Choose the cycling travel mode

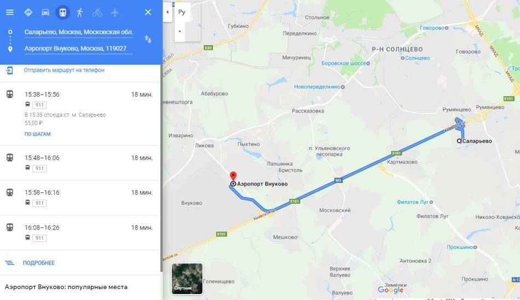(x=97, y=13)
